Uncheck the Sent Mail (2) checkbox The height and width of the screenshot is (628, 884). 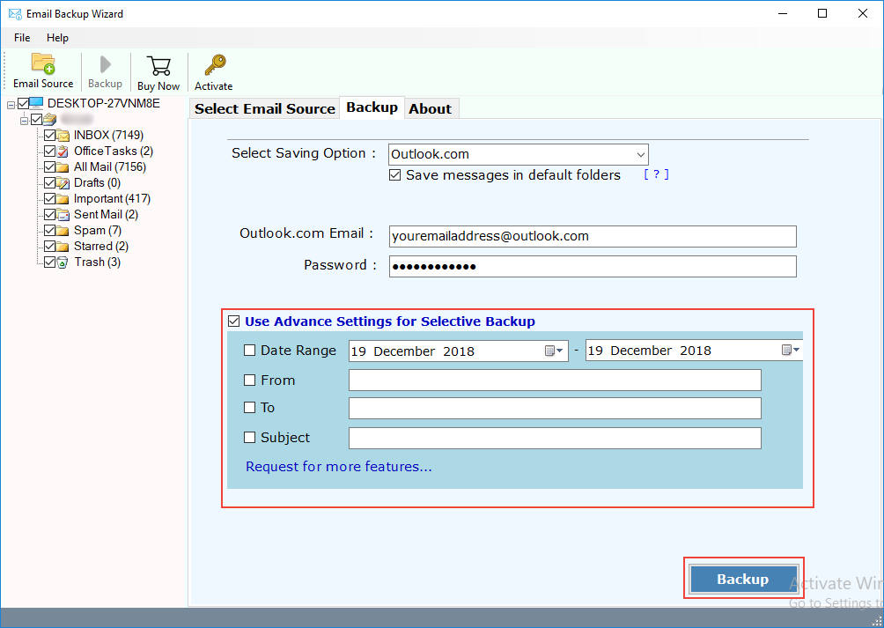pos(49,214)
